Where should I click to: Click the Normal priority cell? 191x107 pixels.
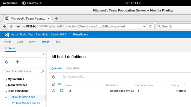[181, 91]
